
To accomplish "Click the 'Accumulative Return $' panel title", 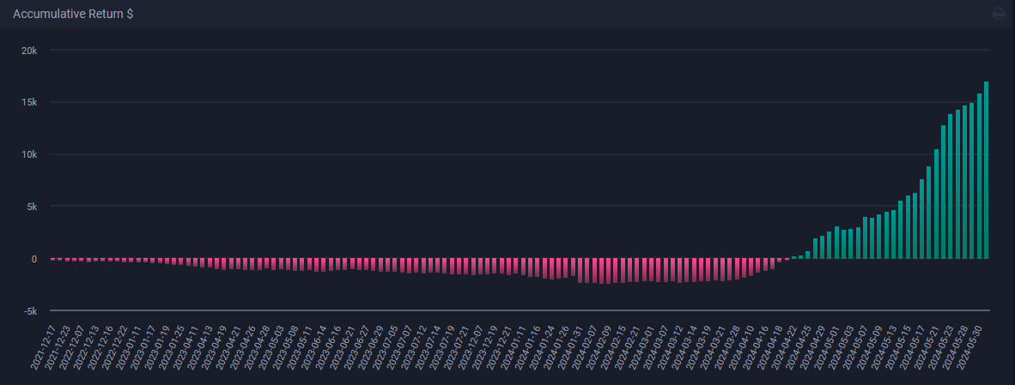I will pyautogui.click(x=73, y=14).
